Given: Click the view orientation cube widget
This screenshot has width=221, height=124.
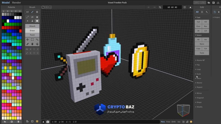Looking at the screenshot, I should (183, 110).
